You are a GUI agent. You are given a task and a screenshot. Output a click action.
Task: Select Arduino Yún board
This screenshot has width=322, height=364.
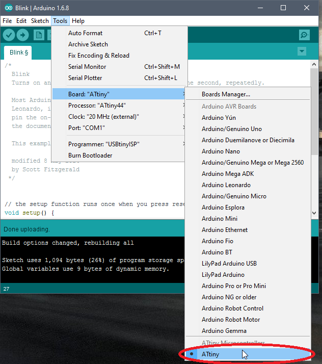coord(248,118)
